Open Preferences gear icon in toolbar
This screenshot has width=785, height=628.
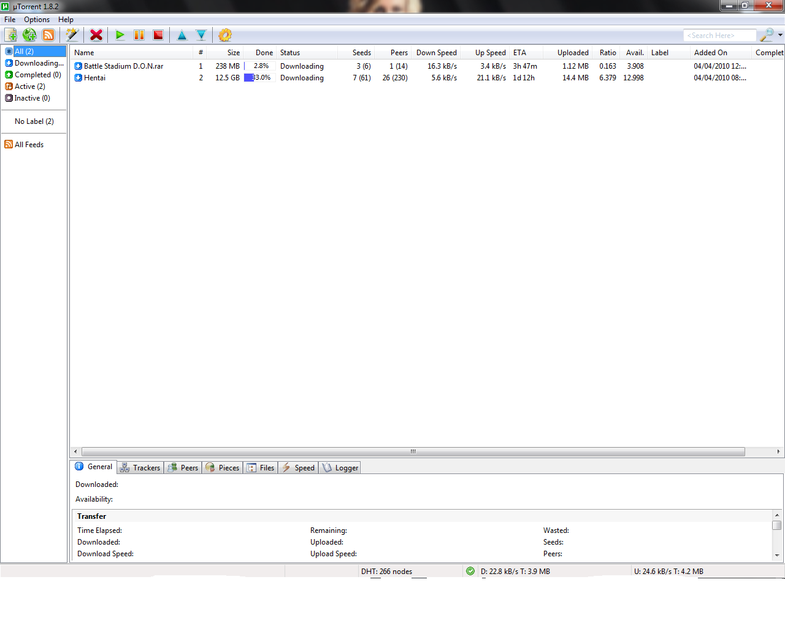[225, 35]
